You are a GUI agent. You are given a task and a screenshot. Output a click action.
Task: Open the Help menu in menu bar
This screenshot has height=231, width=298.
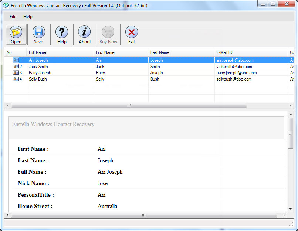[x=28, y=17]
